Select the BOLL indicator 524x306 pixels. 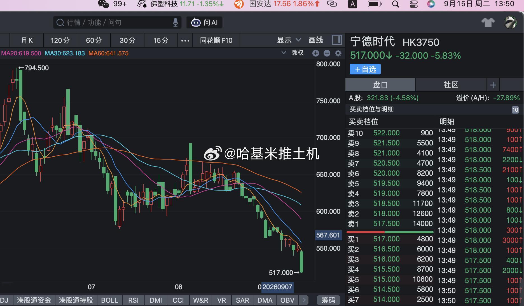[109, 300]
